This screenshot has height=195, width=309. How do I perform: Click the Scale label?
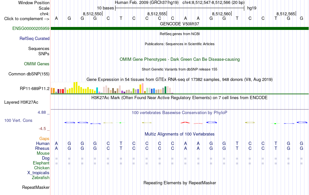[44, 8]
